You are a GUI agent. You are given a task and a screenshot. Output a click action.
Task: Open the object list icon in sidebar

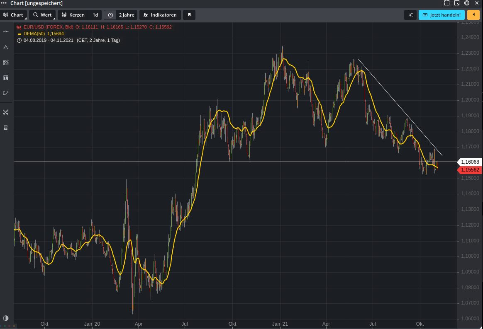(6, 128)
